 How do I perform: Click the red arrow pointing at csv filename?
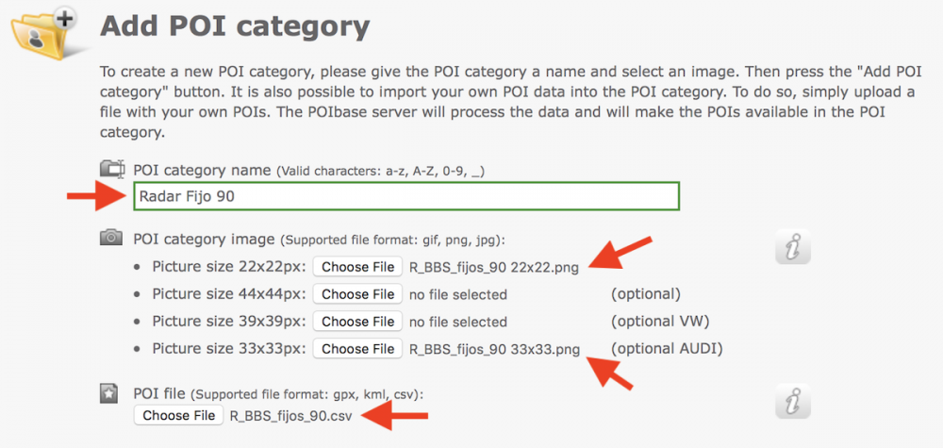pos(396,416)
